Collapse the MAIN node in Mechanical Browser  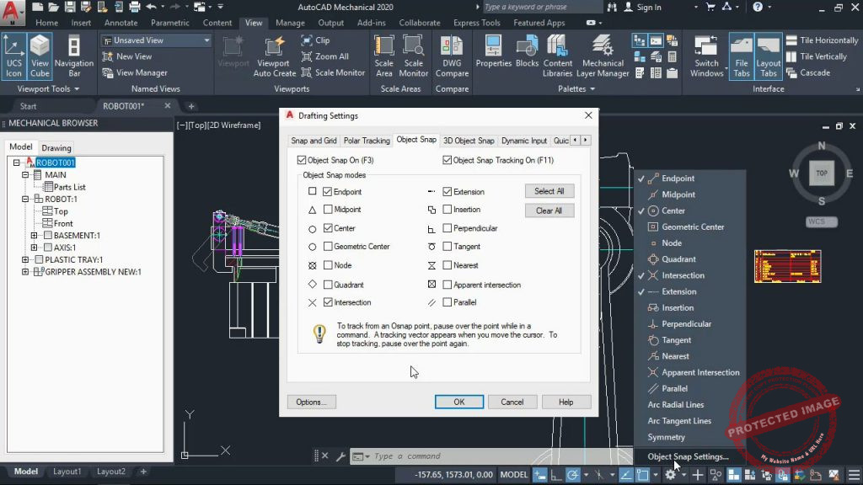(x=26, y=176)
